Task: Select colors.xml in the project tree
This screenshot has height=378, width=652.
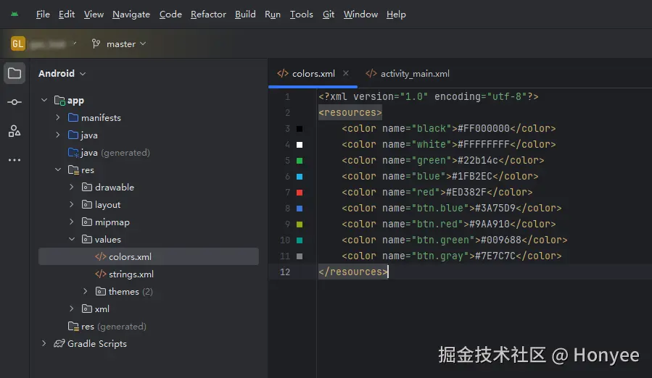Action: pyautogui.click(x=149, y=257)
